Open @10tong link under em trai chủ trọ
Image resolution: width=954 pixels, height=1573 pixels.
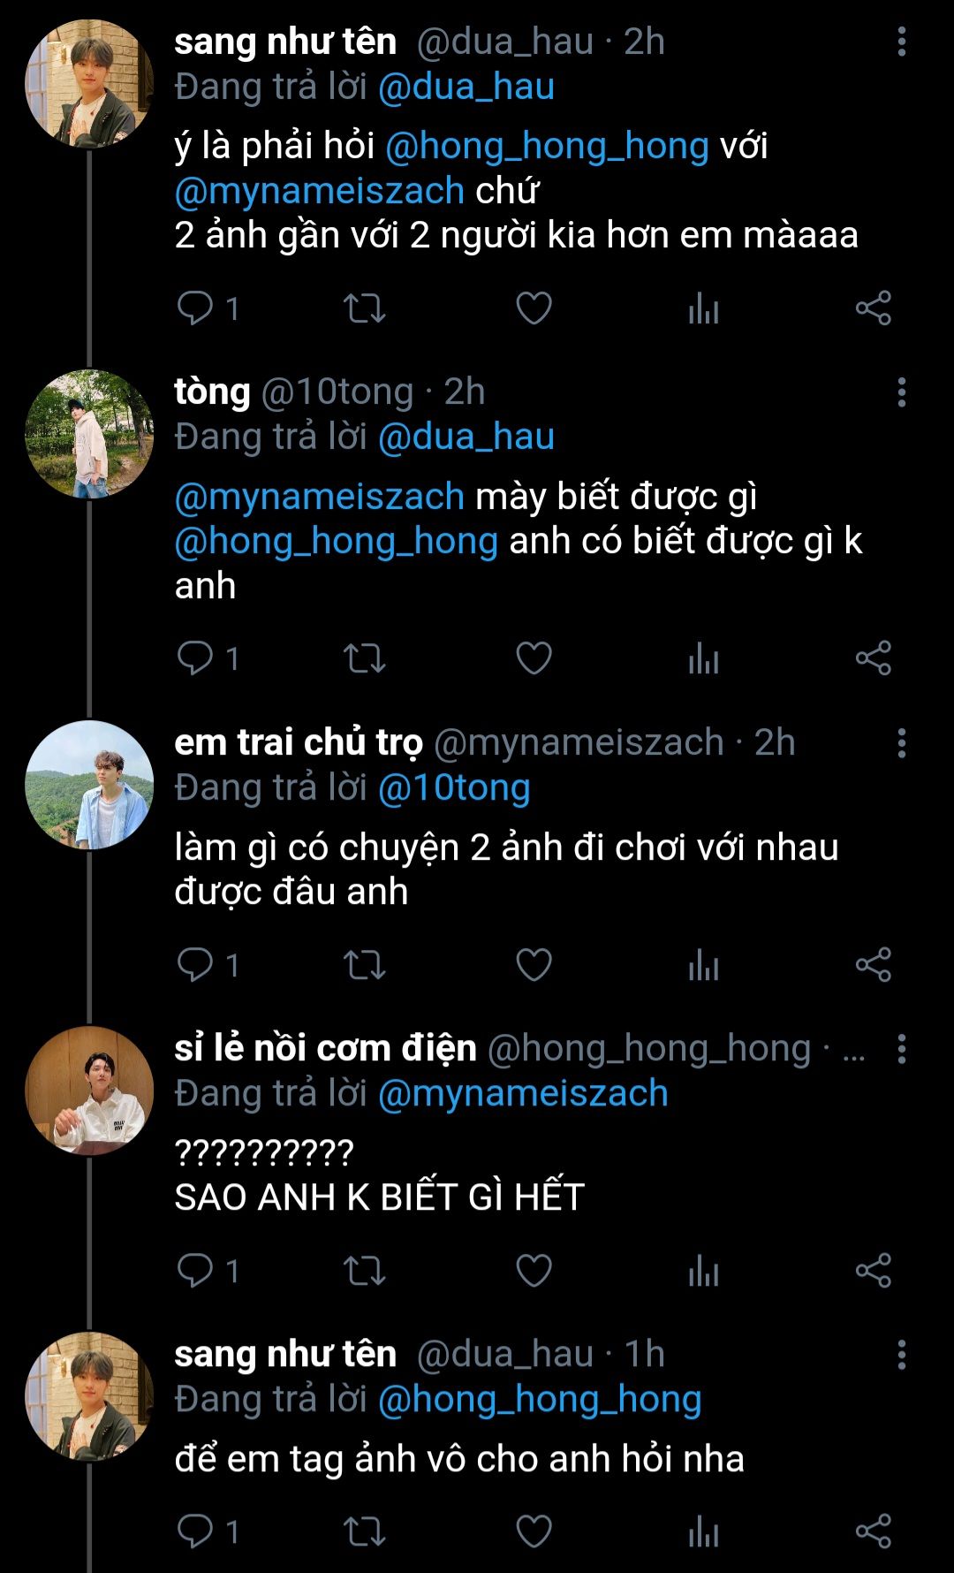[x=454, y=787]
